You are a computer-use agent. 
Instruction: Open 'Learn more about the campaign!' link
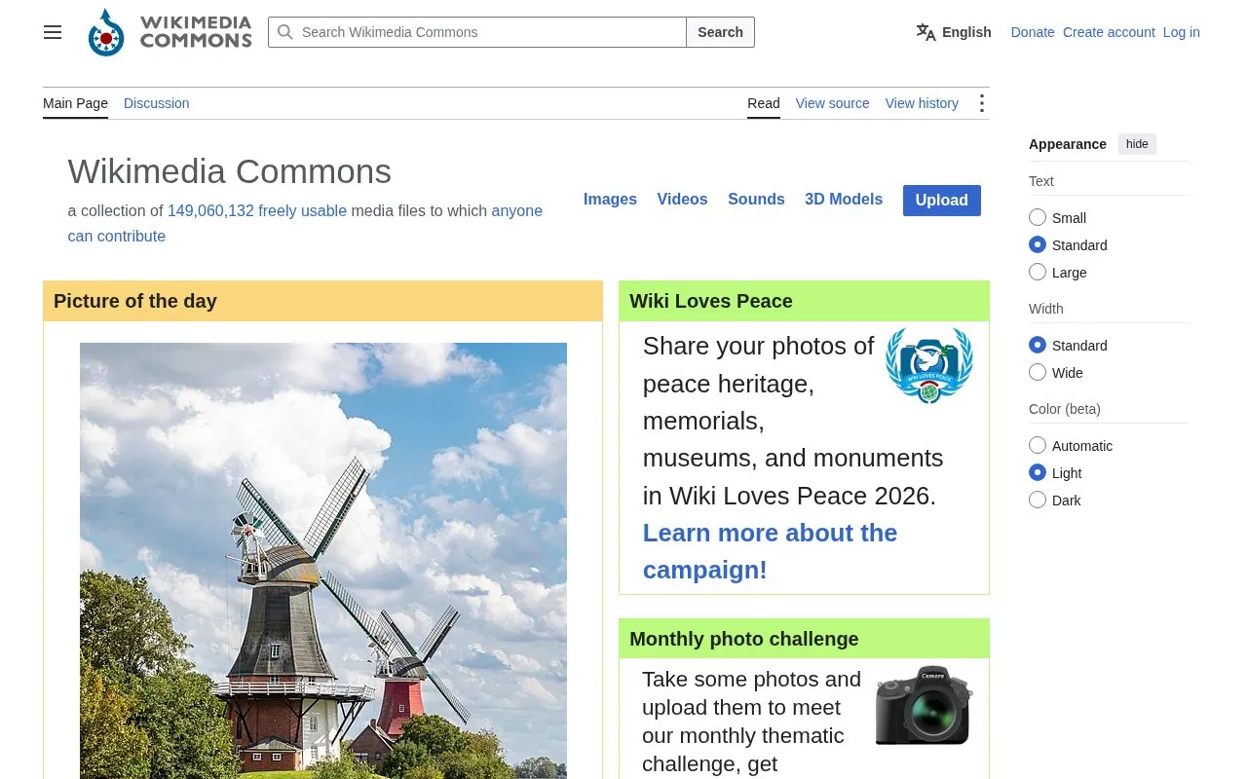tap(770, 551)
